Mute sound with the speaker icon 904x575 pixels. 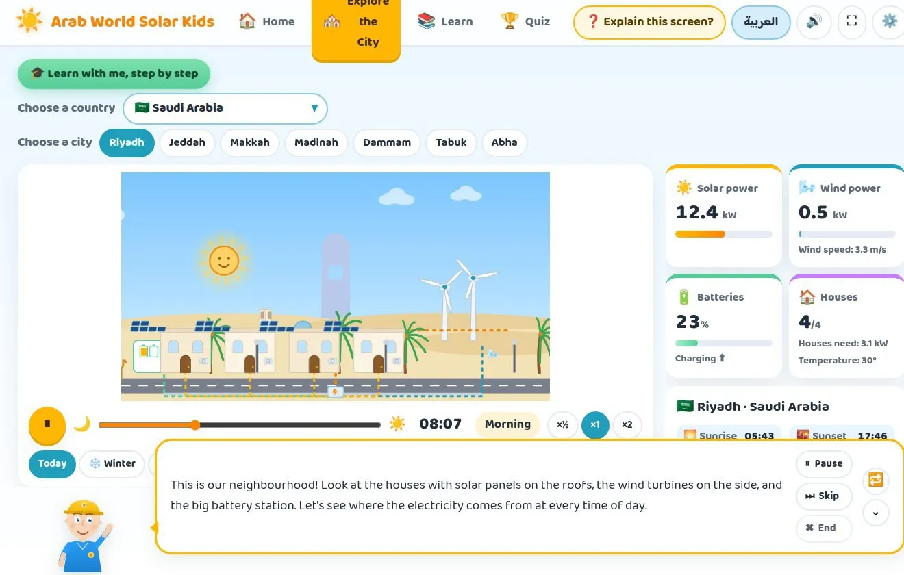click(x=814, y=22)
